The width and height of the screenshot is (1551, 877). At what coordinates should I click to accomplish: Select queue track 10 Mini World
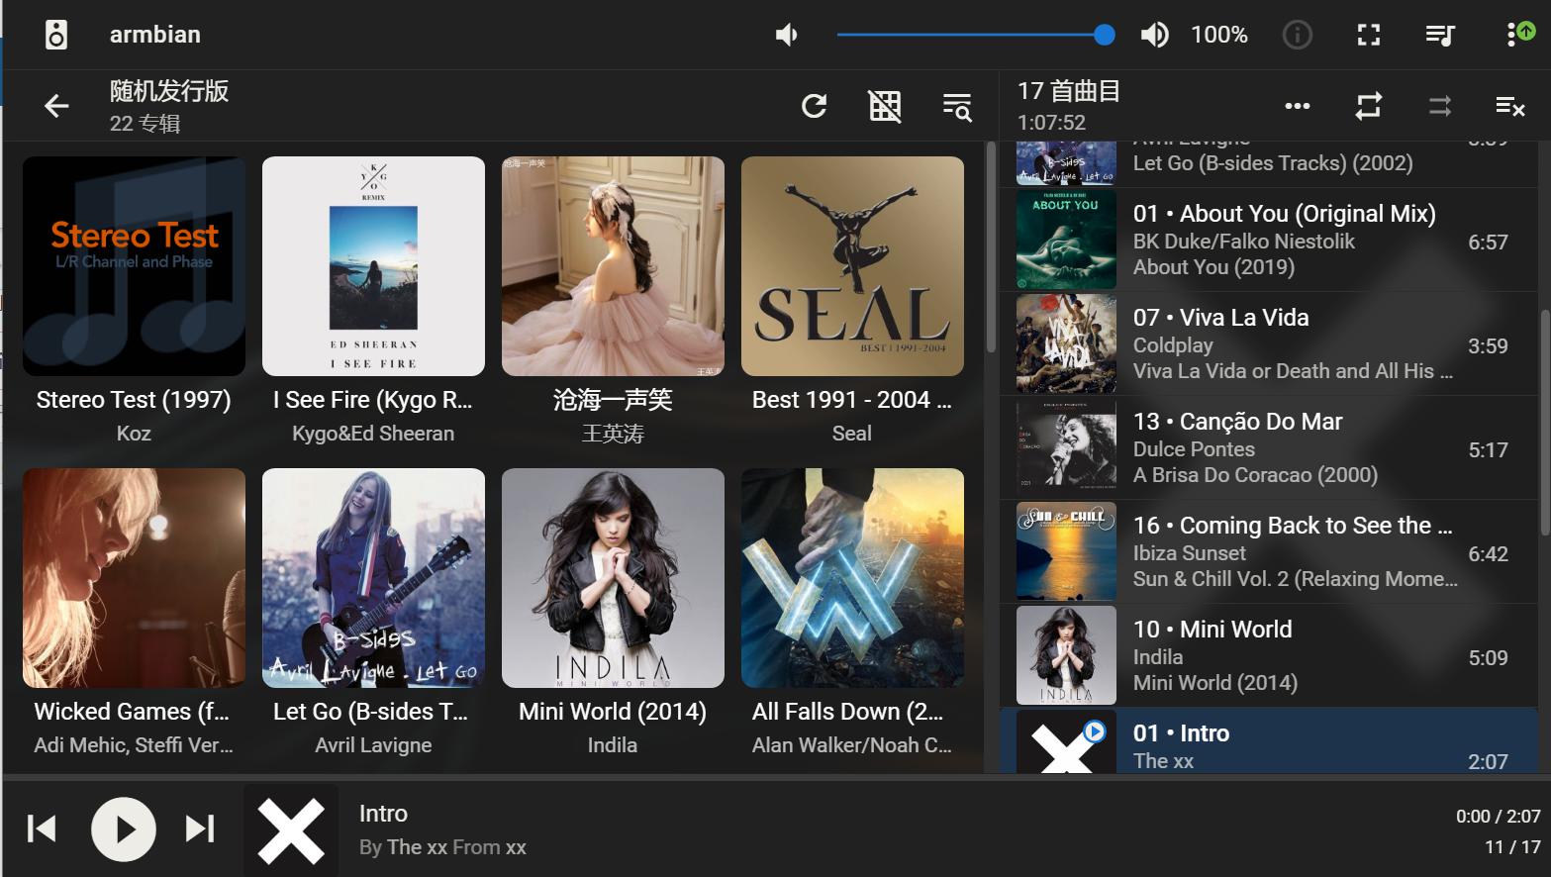1269,655
